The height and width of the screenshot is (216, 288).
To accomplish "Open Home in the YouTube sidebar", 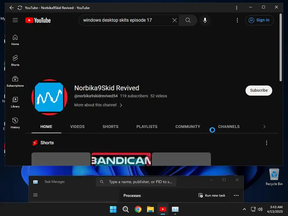I will click(x=15, y=40).
